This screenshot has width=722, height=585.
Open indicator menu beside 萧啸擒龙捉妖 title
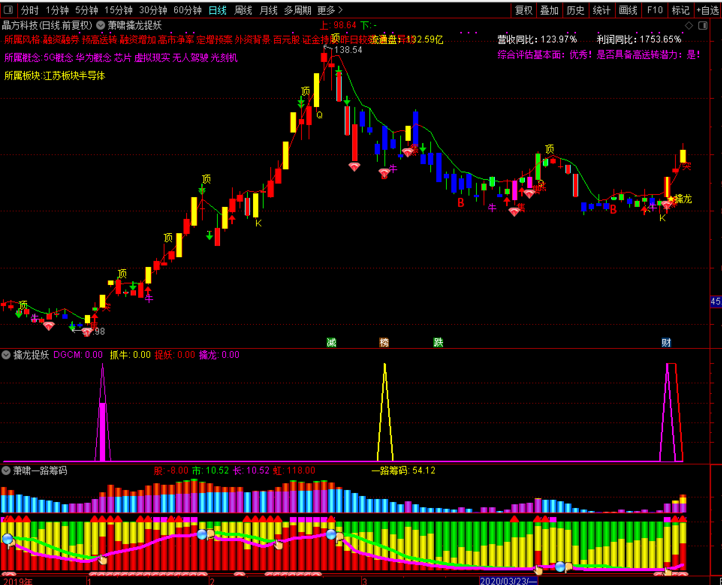pos(100,25)
